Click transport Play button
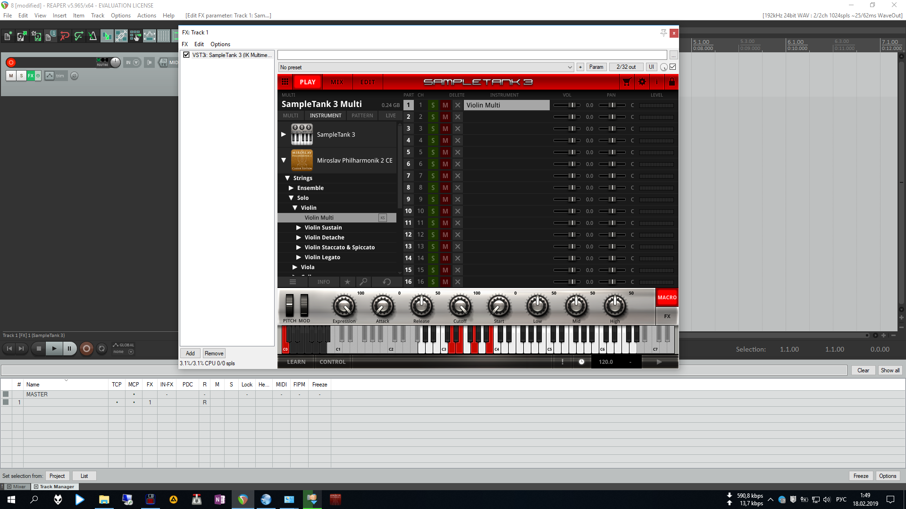906x509 pixels. coord(54,349)
